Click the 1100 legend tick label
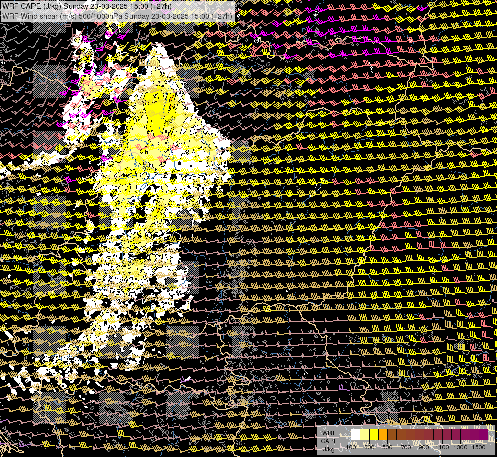The width and height of the screenshot is (497, 457). click(442, 447)
